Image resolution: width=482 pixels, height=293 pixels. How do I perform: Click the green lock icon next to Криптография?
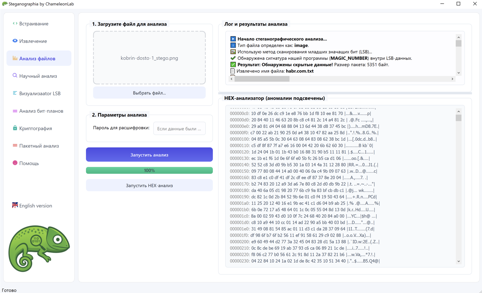click(x=14, y=128)
